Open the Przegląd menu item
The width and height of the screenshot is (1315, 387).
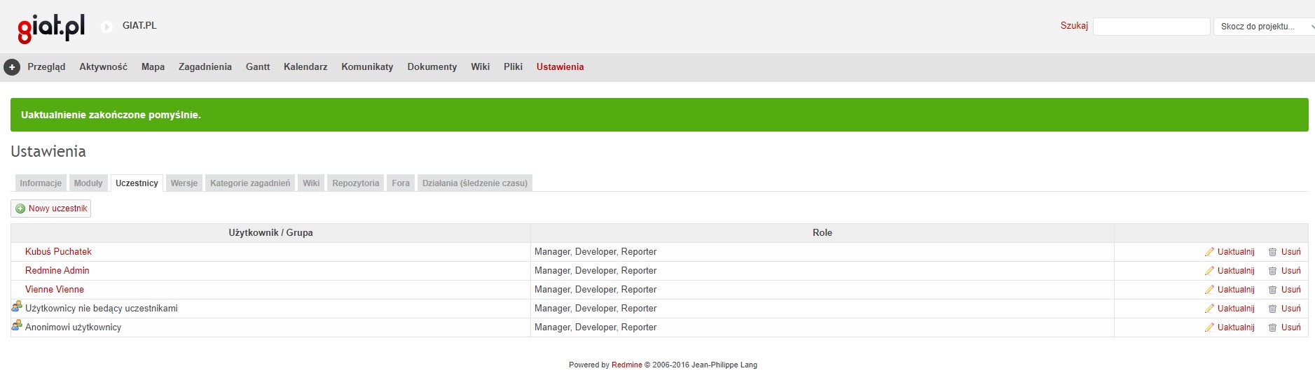[x=46, y=67]
